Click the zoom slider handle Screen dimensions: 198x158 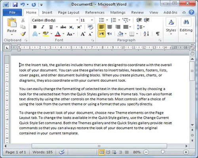click(x=163, y=152)
